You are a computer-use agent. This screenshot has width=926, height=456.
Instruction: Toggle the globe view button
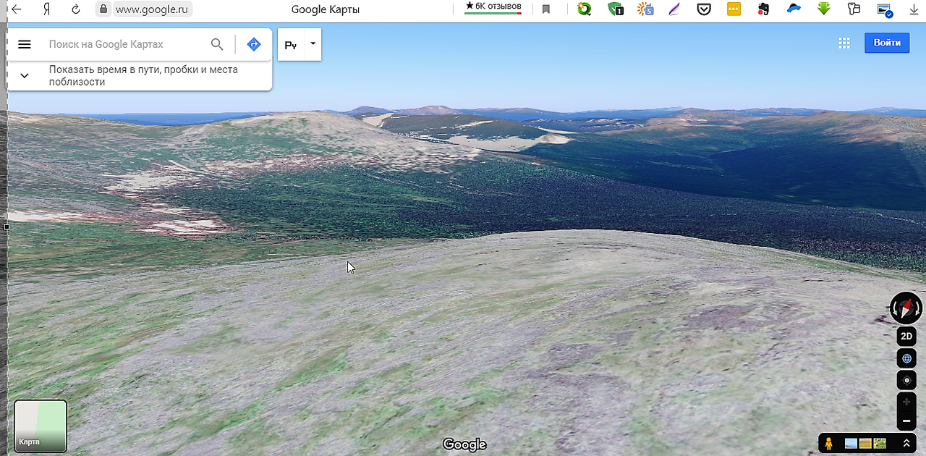tap(906, 358)
